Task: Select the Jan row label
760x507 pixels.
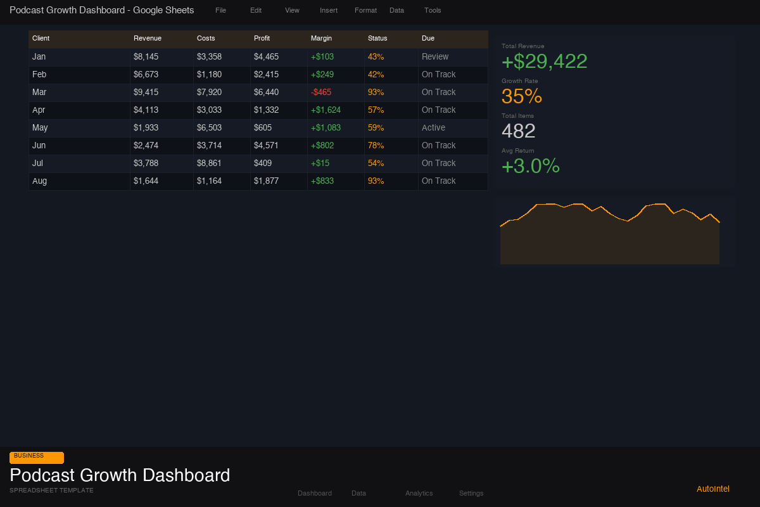Action: 79,57
